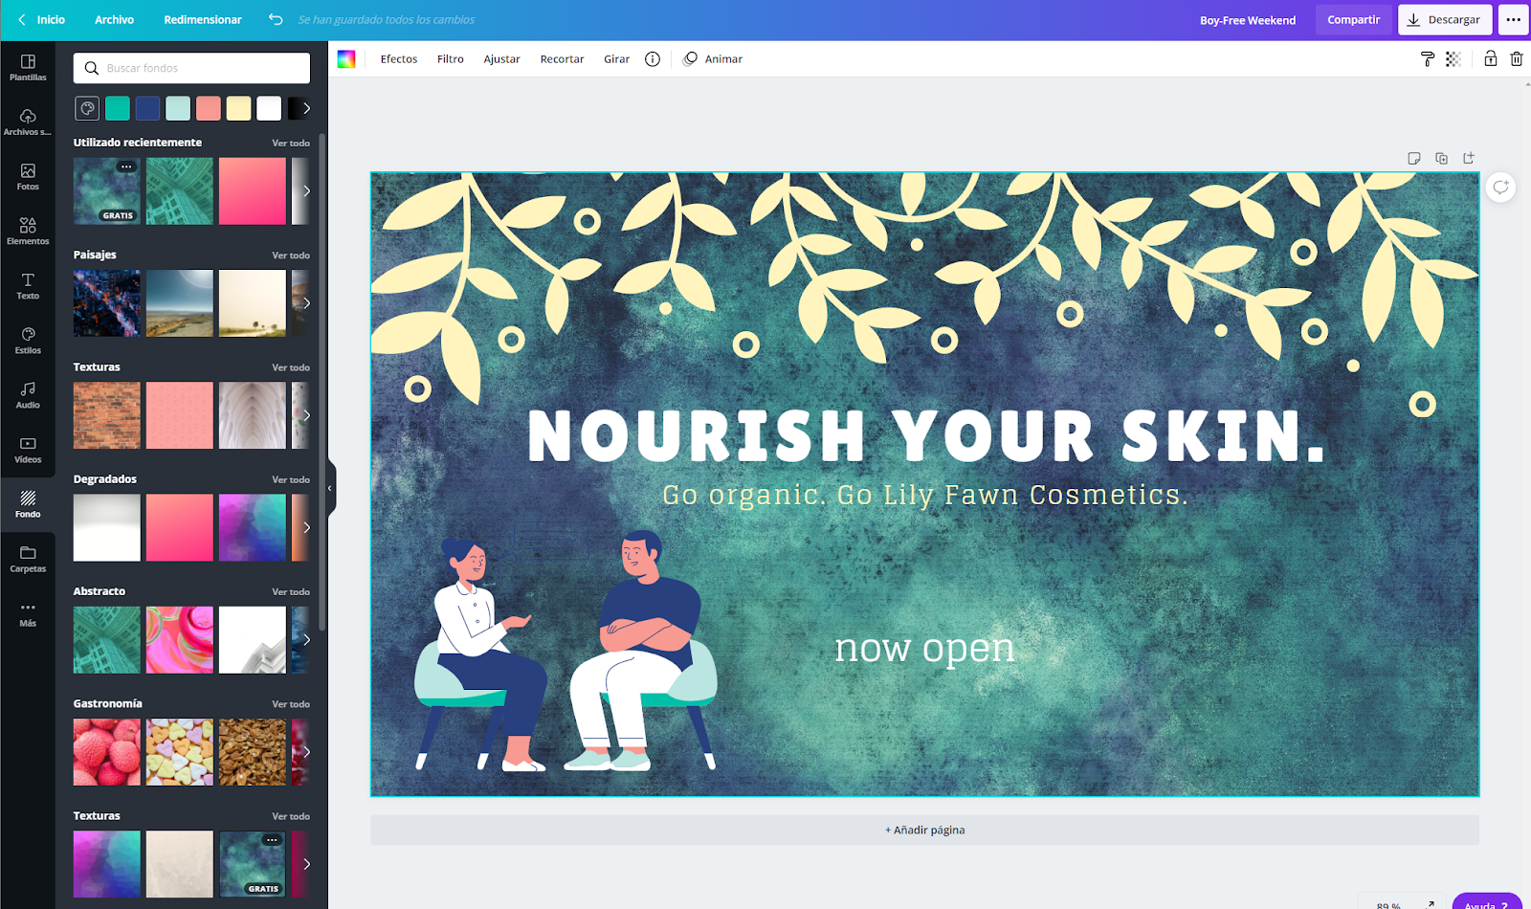
Task: Click the Buscar fondos search field
Action: click(191, 68)
